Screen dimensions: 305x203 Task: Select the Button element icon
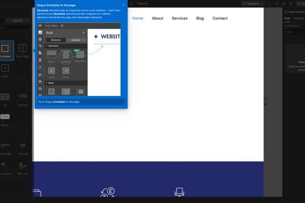pos(5,117)
